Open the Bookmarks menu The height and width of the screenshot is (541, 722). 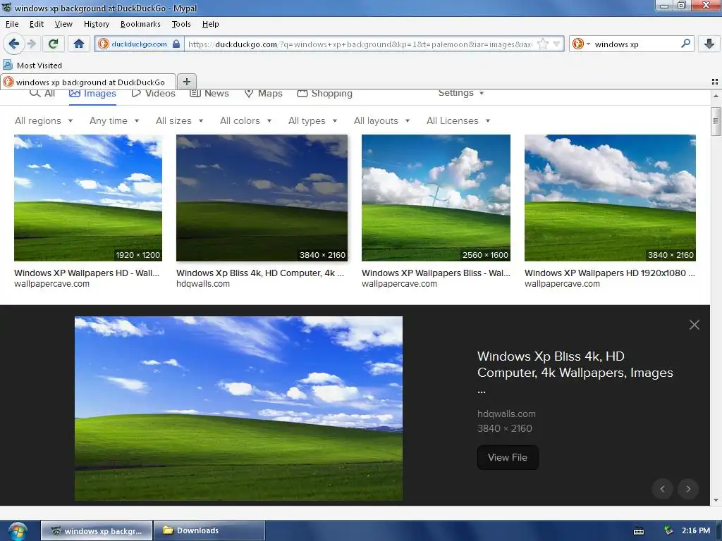click(140, 24)
